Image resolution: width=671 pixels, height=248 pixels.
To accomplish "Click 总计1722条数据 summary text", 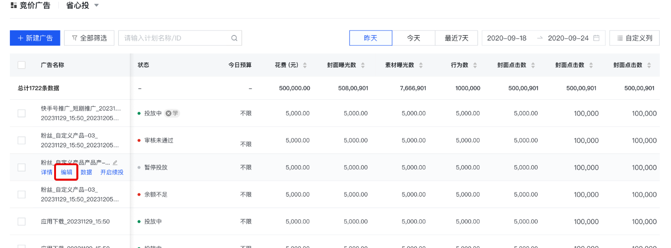I will click(x=38, y=88).
